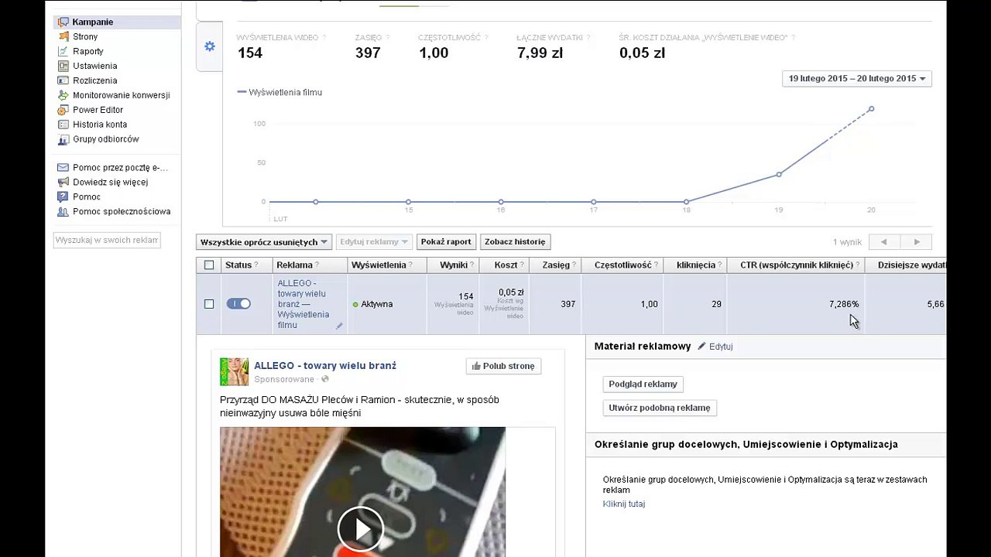Click the question mark in Reklama column header

317,265
